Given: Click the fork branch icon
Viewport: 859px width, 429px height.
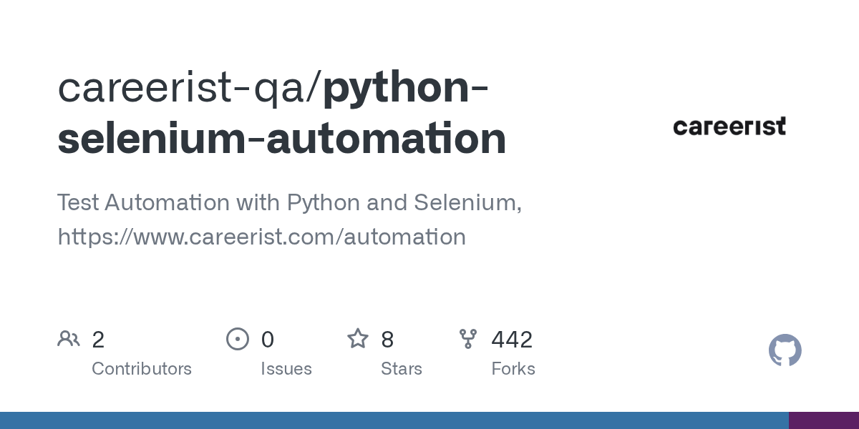Looking at the screenshot, I should point(468,339).
